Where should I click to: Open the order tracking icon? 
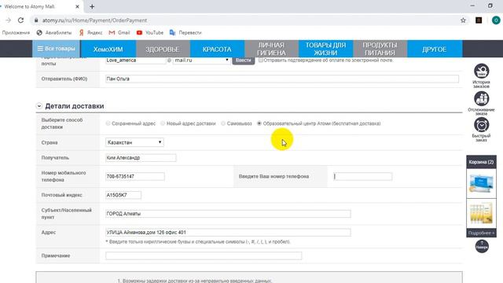(x=482, y=99)
